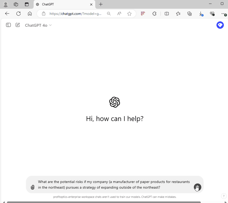Image resolution: width=228 pixels, height=203 pixels.
Task: Close the ChatGPT tab
Action: [x=91, y=5]
